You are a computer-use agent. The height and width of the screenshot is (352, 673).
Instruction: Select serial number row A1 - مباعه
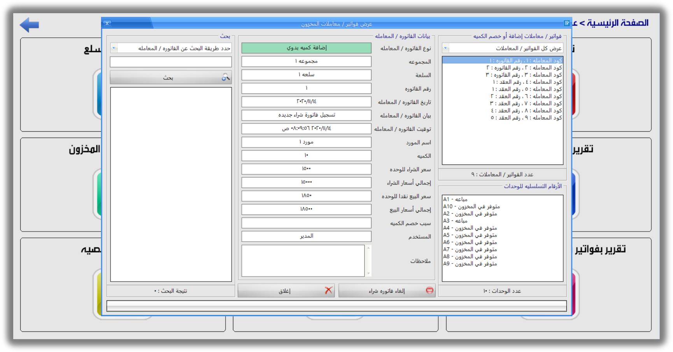click(503, 199)
